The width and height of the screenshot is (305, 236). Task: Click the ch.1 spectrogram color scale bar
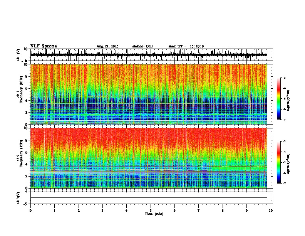pos(279,99)
